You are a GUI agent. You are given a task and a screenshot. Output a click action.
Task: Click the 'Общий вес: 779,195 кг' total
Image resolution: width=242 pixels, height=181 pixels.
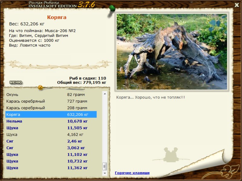pos(81,83)
